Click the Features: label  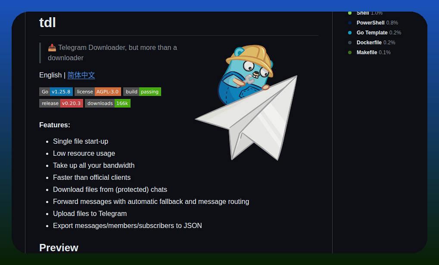(x=55, y=125)
